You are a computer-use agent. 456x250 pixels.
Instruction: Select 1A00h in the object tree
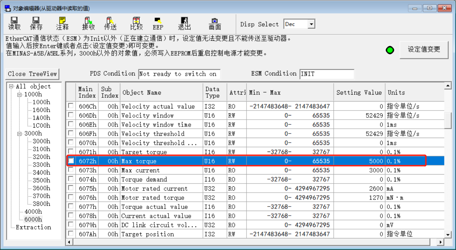(x=41, y=118)
